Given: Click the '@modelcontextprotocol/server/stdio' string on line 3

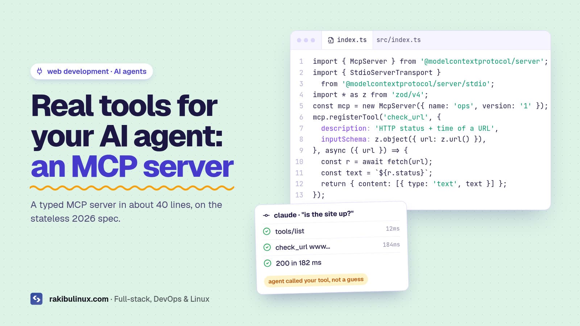Looking at the screenshot, I should coord(416,84).
